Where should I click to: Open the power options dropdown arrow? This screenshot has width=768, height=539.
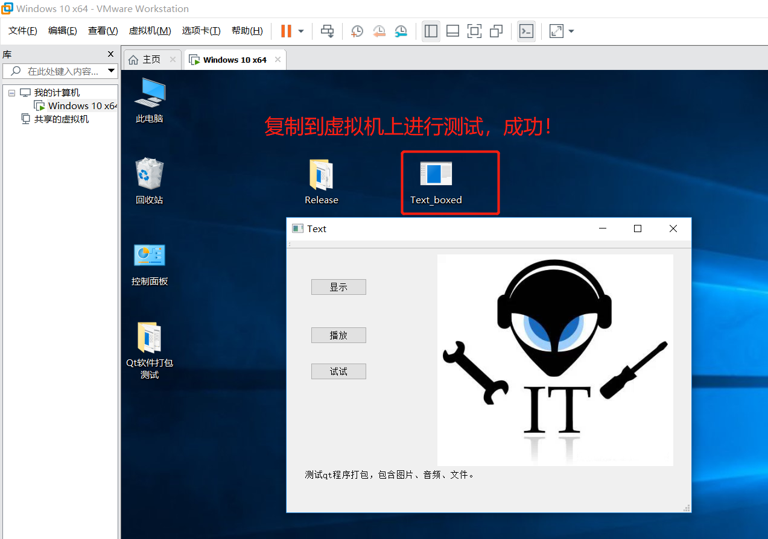(300, 31)
